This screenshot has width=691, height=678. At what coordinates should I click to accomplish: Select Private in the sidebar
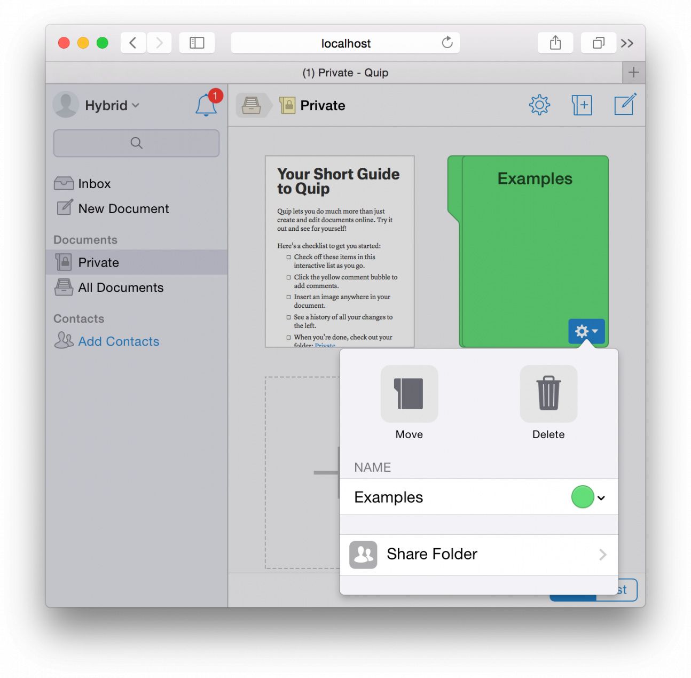point(98,262)
